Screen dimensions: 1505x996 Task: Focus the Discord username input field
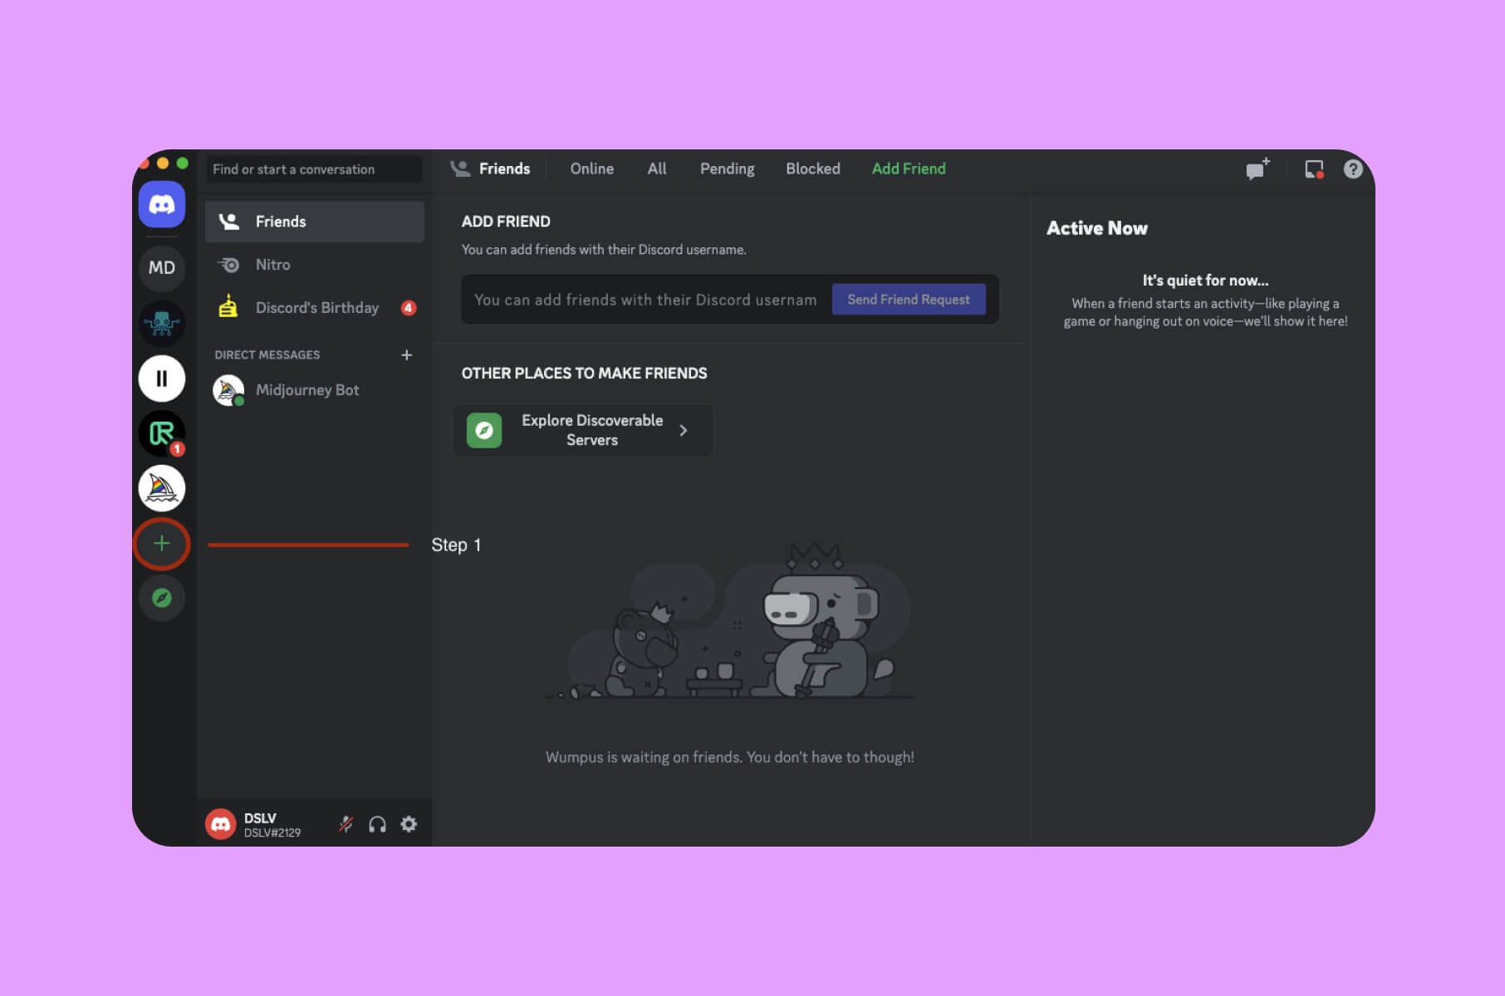[x=646, y=300]
